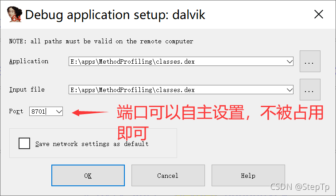336x196 pixels.
Task: Click the Input file field label
Action: tap(27, 89)
